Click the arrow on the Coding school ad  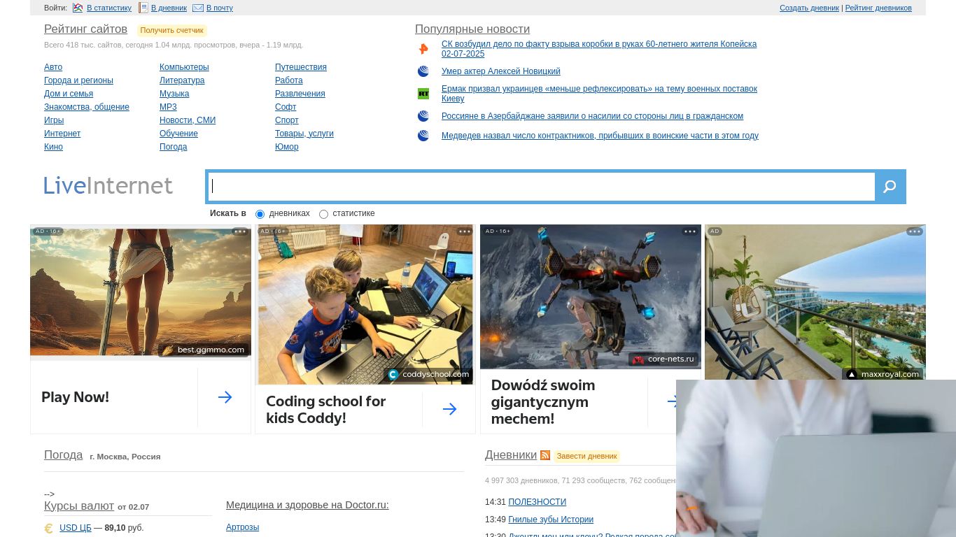(449, 409)
